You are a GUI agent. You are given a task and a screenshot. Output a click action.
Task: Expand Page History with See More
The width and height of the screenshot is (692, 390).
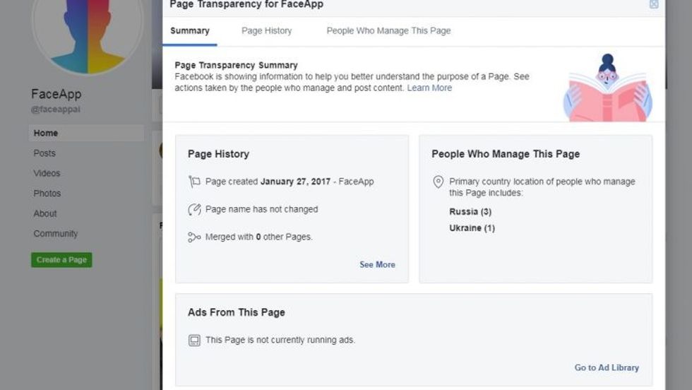pos(377,265)
